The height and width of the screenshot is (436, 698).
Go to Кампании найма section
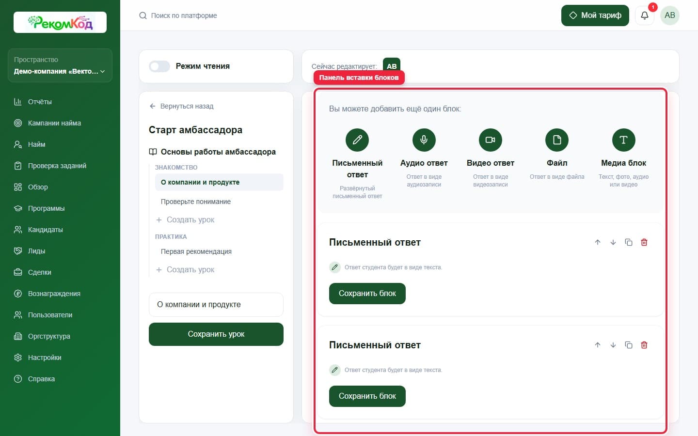point(60,123)
